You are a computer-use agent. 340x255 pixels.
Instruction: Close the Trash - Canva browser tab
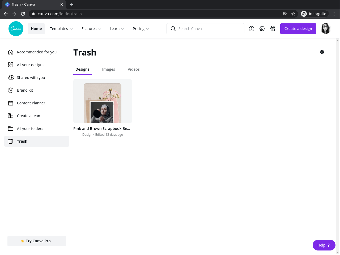click(x=62, y=5)
